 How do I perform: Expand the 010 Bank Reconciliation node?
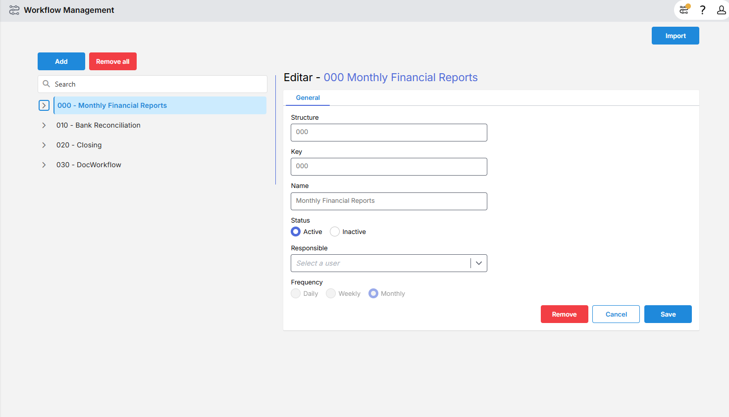tap(44, 125)
